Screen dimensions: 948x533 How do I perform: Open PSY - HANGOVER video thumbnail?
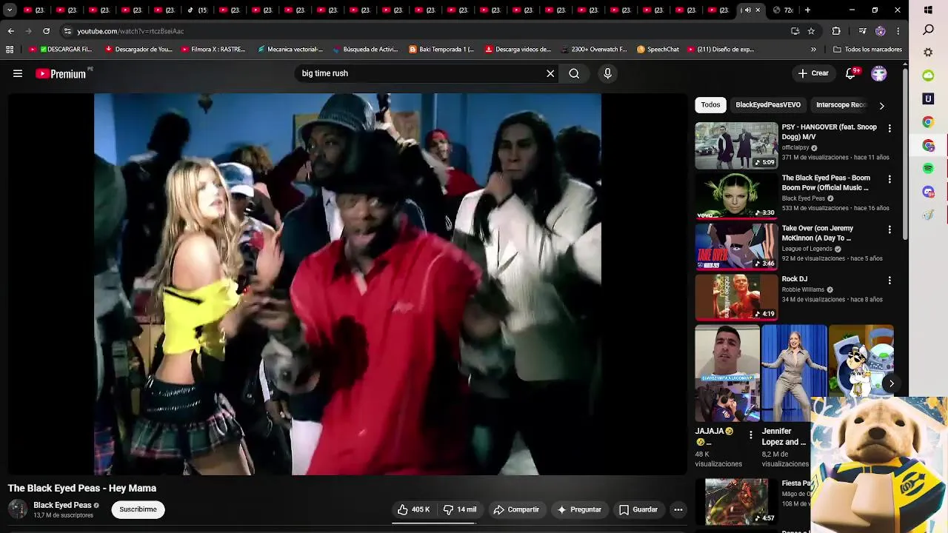point(736,146)
